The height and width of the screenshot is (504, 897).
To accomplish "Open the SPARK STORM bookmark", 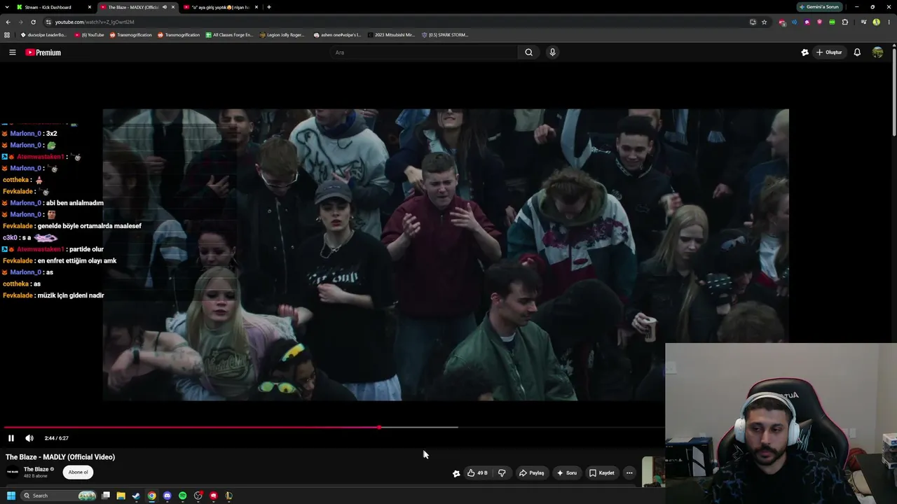I will [444, 35].
